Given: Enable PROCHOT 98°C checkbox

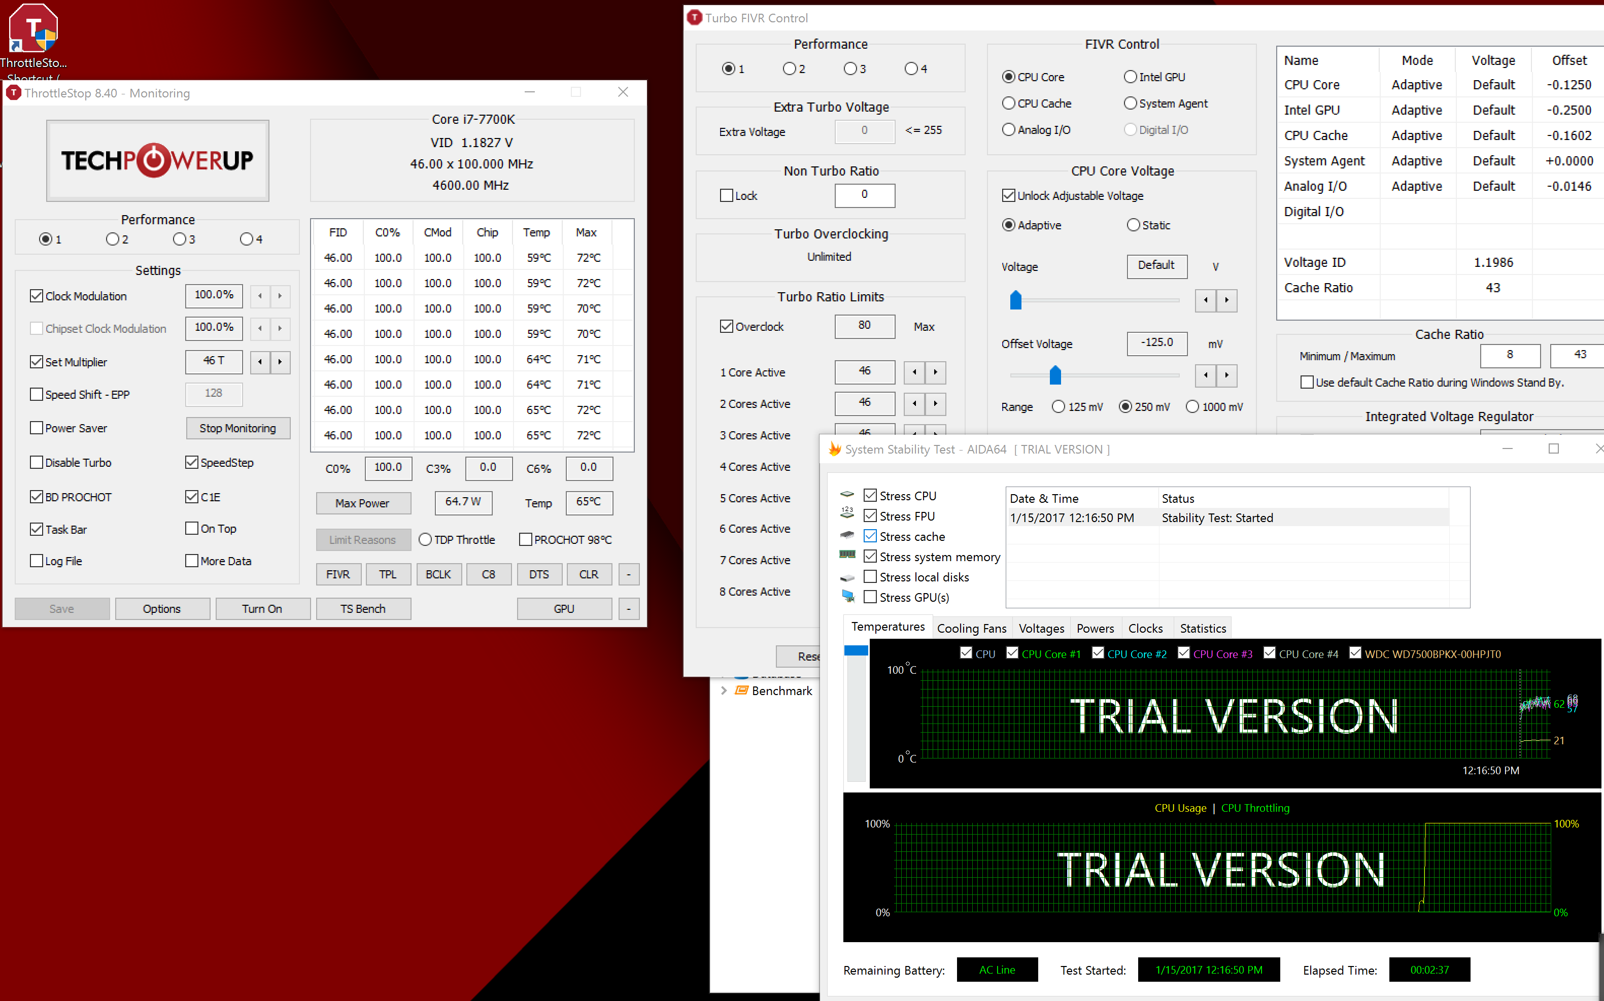Looking at the screenshot, I should pos(526,539).
